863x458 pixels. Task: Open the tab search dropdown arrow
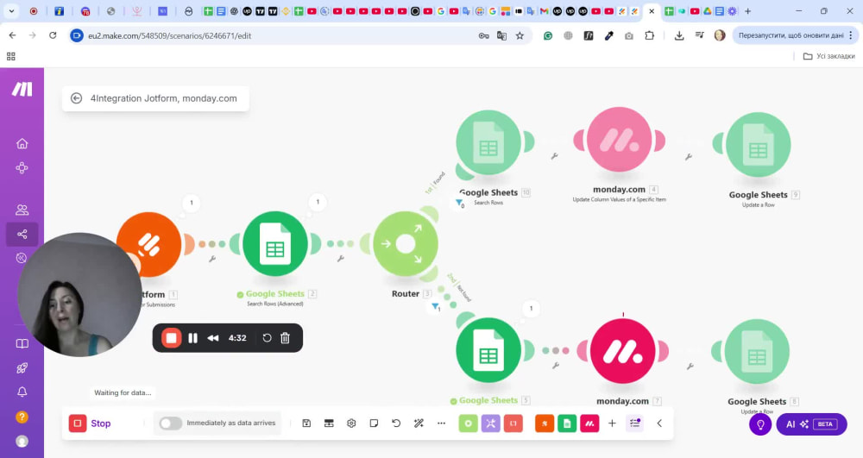pos(11,11)
